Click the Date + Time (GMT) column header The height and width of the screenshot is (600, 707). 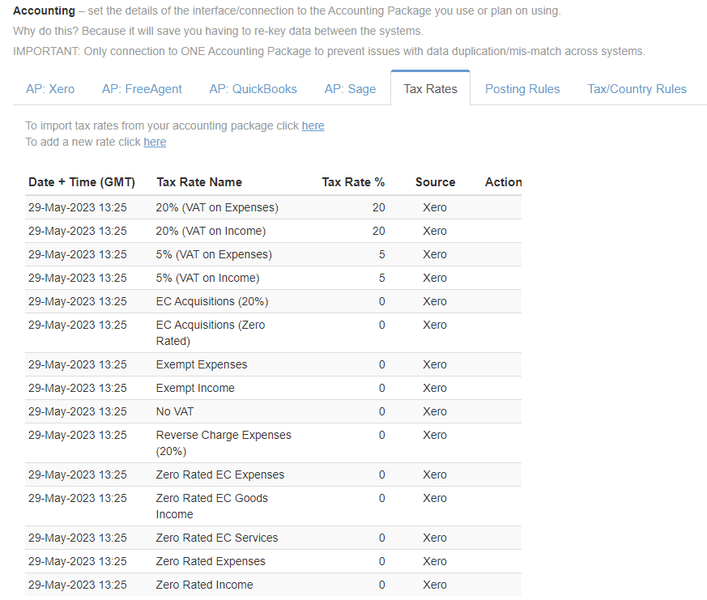click(82, 182)
